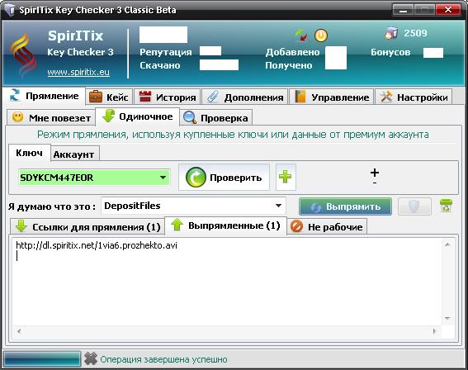Click the SpirITix flame logo
Image resolution: width=468 pixels, height=370 pixels.
tap(23, 55)
